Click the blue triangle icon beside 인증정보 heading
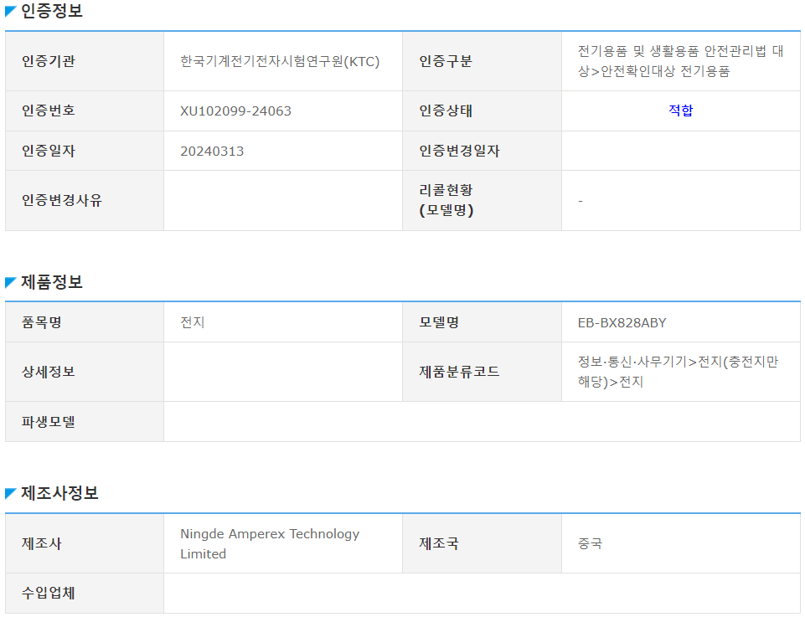805x617 pixels. pos(11,11)
